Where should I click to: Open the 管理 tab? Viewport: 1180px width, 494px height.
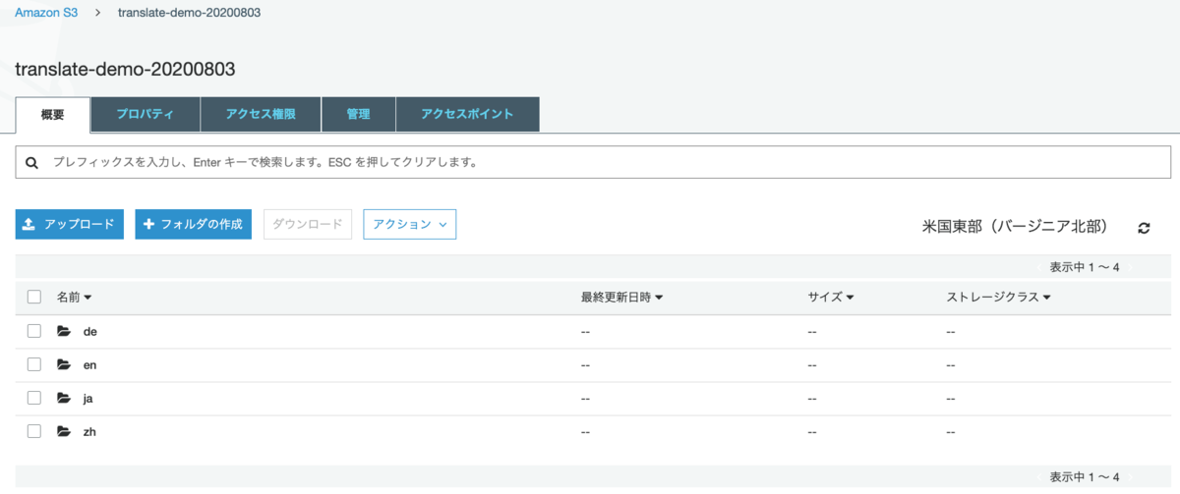click(358, 115)
